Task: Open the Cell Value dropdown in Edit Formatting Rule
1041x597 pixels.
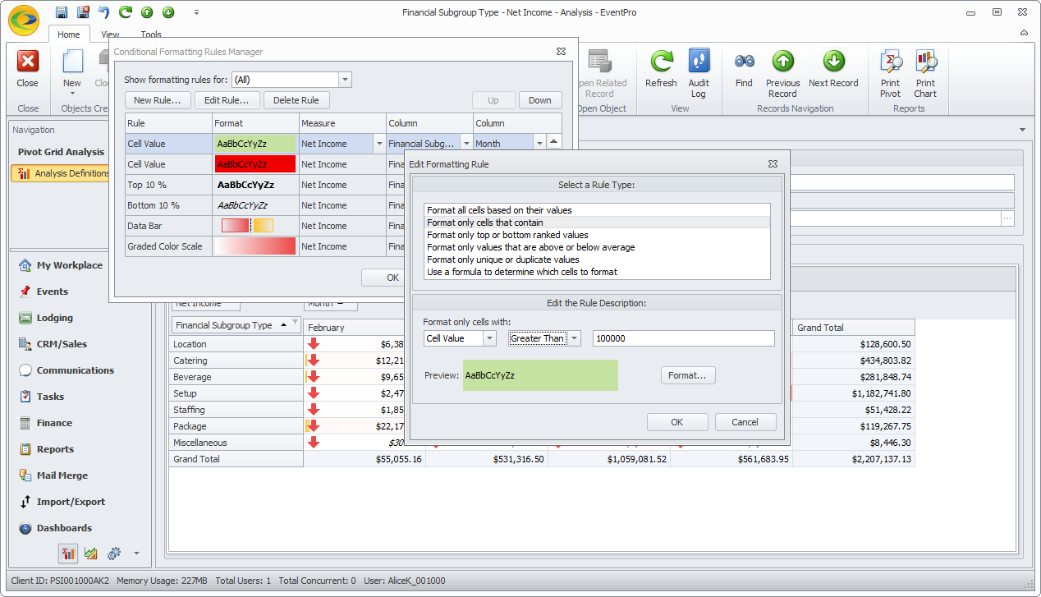Action: click(490, 338)
